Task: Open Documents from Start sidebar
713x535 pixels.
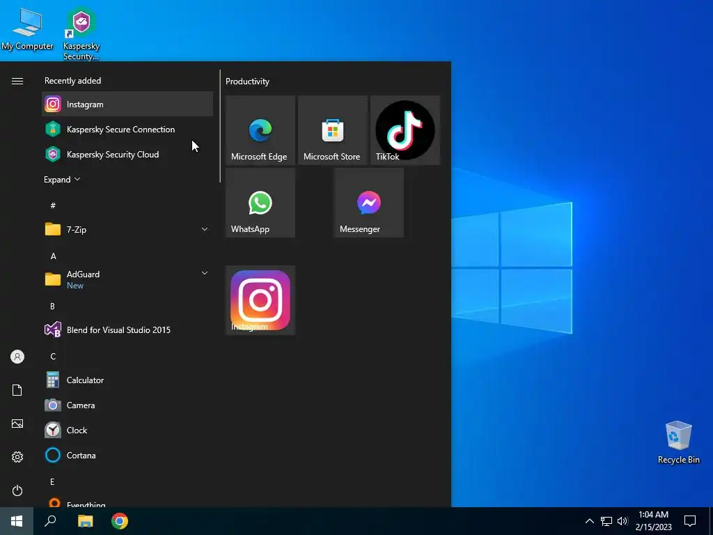Action: (x=17, y=390)
